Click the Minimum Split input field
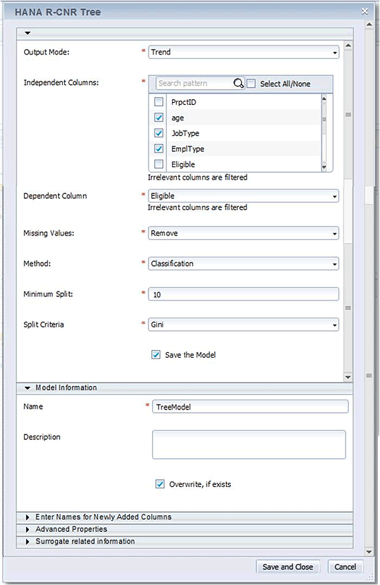380x585 pixels. pyautogui.click(x=244, y=294)
